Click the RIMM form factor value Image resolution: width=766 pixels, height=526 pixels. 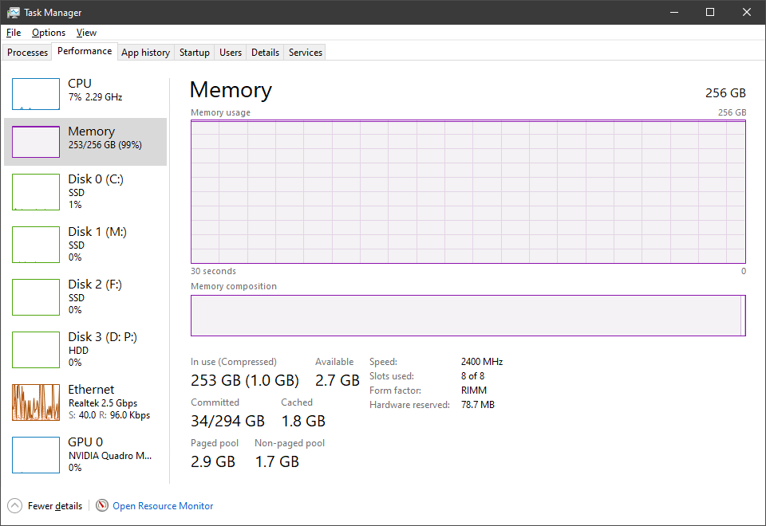pos(474,391)
